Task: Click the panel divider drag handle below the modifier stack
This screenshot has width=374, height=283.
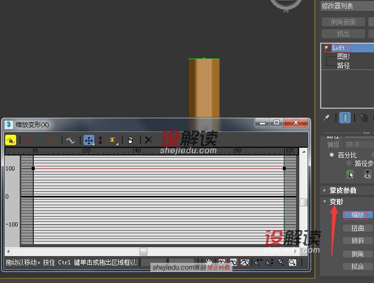Action: pyautogui.click(x=366, y=133)
